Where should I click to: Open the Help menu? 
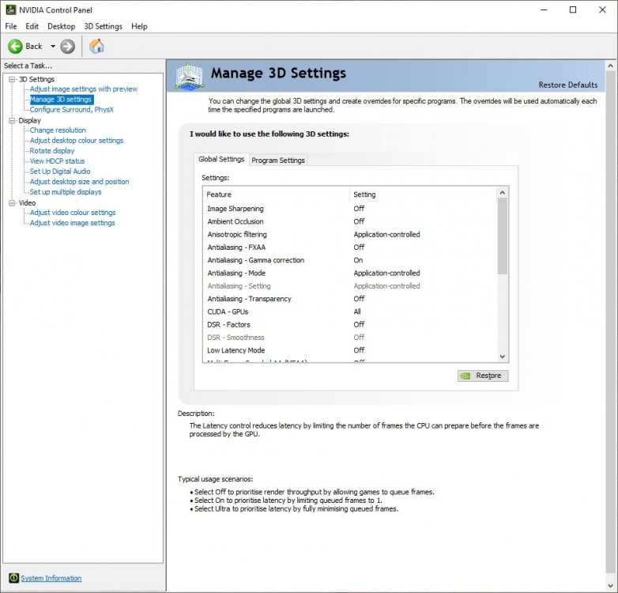coord(139,26)
